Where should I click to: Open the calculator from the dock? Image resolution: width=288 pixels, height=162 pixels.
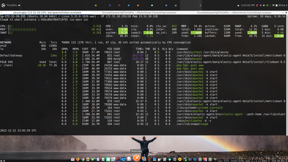click(x=165, y=159)
